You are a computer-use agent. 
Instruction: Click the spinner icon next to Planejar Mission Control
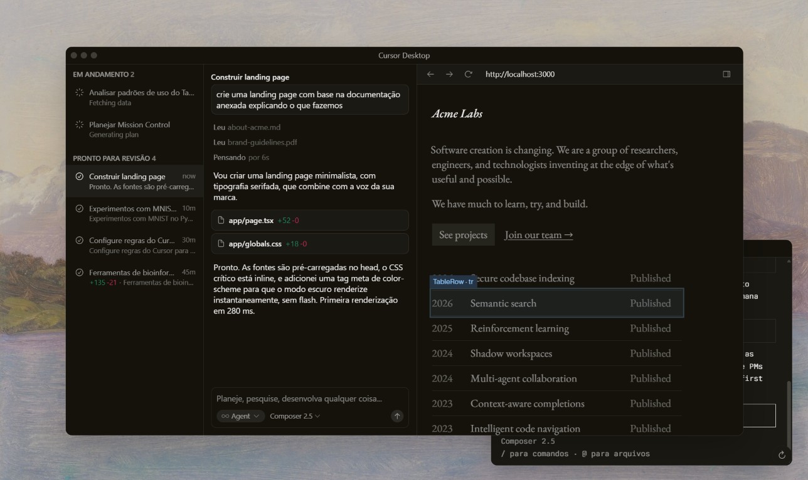pyautogui.click(x=80, y=124)
